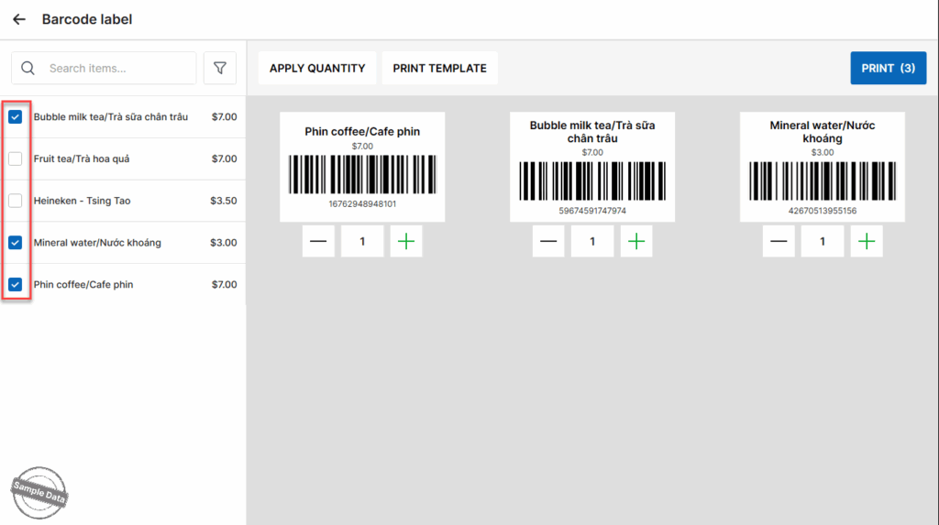The height and width of the screenshot is (525, 939).
Task: Increase Mineral water label quantity
Action: 867,242
